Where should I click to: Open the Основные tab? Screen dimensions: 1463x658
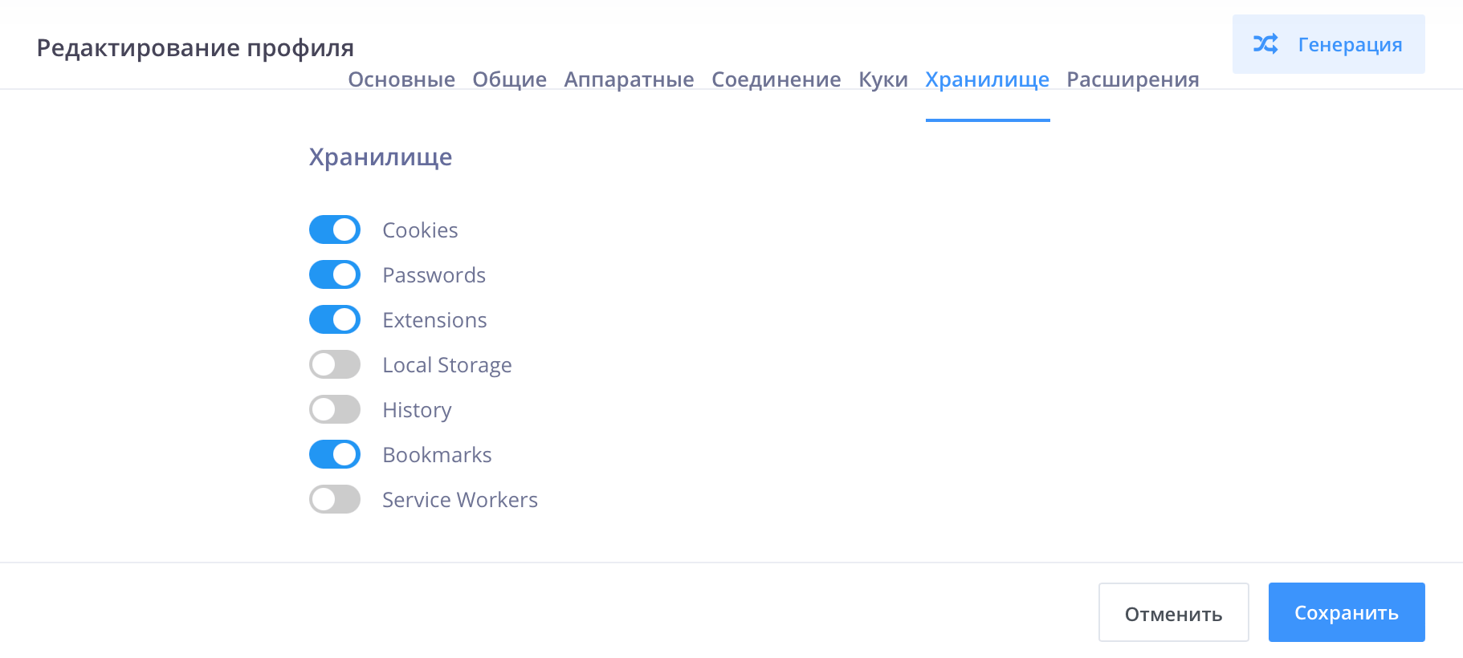[x=401, y=79]
